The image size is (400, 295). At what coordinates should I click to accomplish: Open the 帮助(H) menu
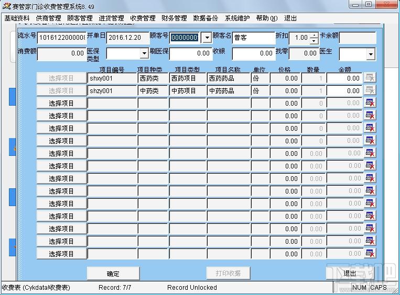[267, 18]
